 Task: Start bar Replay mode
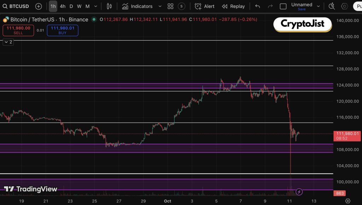coord(233,6)
